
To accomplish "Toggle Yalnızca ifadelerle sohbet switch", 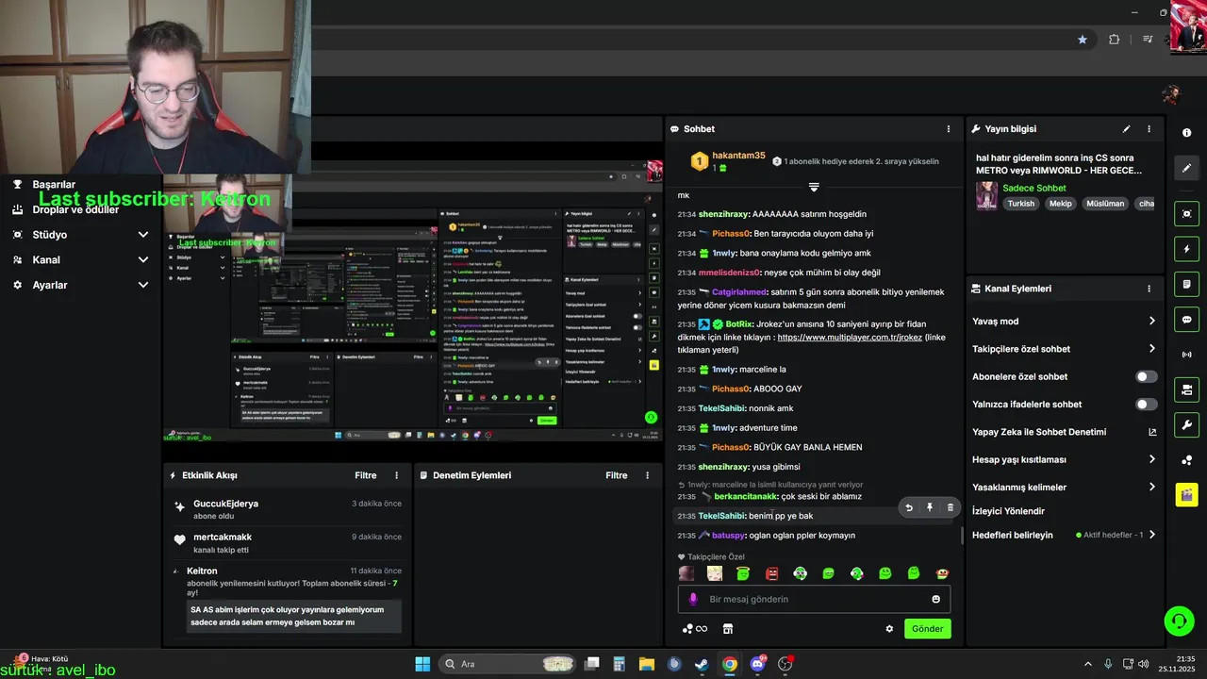I will click(x=1146, y=405).
